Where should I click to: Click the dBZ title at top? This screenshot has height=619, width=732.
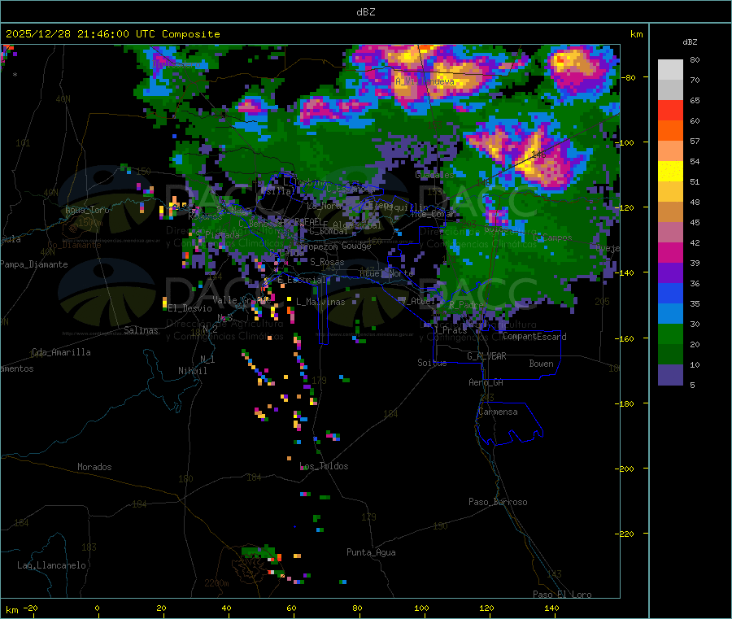click(365, 12)
